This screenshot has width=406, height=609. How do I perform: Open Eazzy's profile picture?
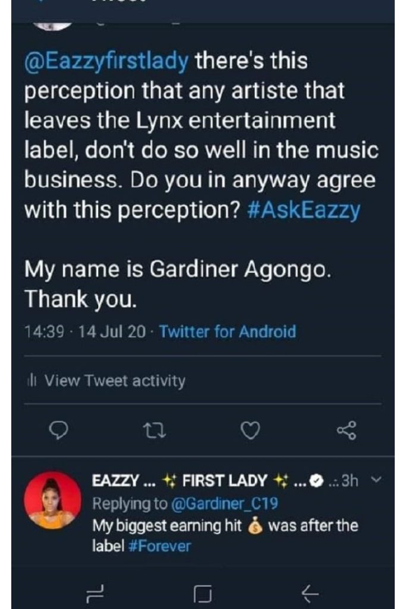pos(53,500)
